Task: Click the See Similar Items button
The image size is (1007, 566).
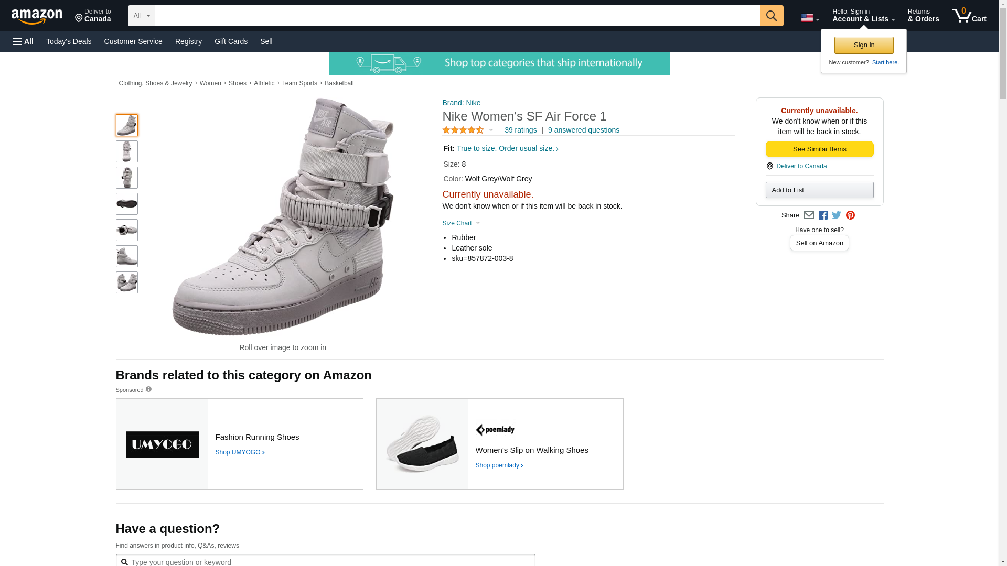Action: [x=819, y=149]
